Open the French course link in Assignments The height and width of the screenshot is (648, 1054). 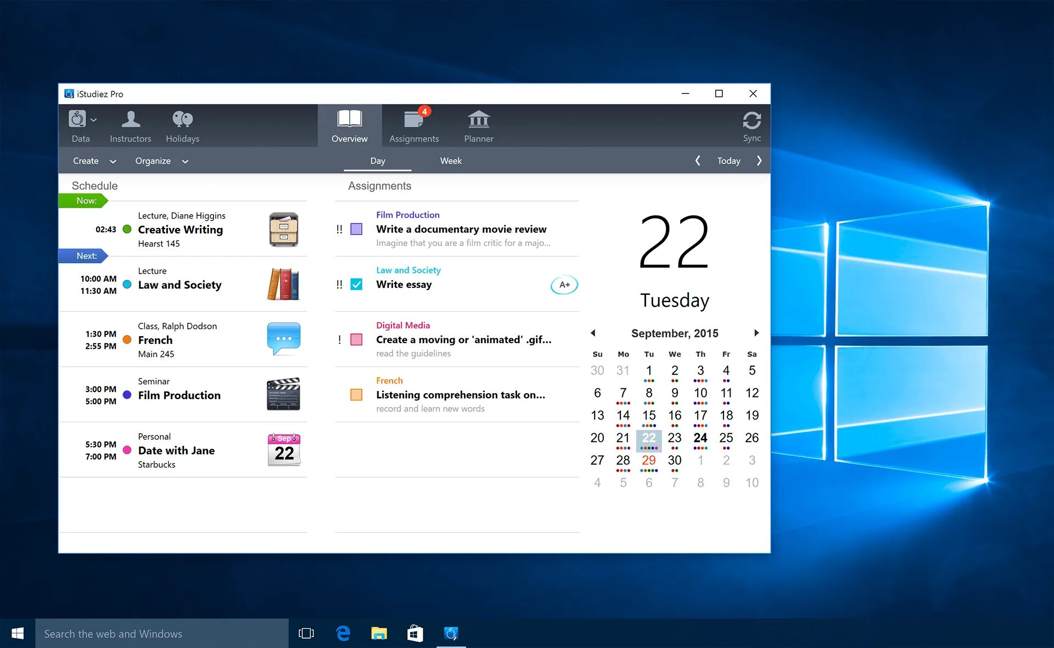point(389,381)
